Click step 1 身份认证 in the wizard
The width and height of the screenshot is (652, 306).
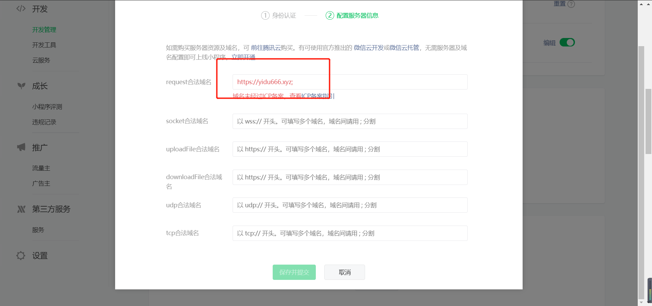(278, 16)
